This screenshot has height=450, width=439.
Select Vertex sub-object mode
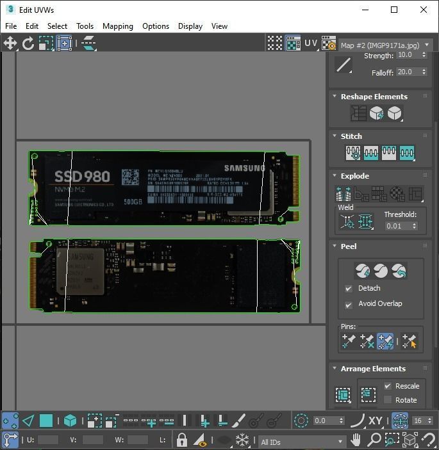[x=10, y=421]
